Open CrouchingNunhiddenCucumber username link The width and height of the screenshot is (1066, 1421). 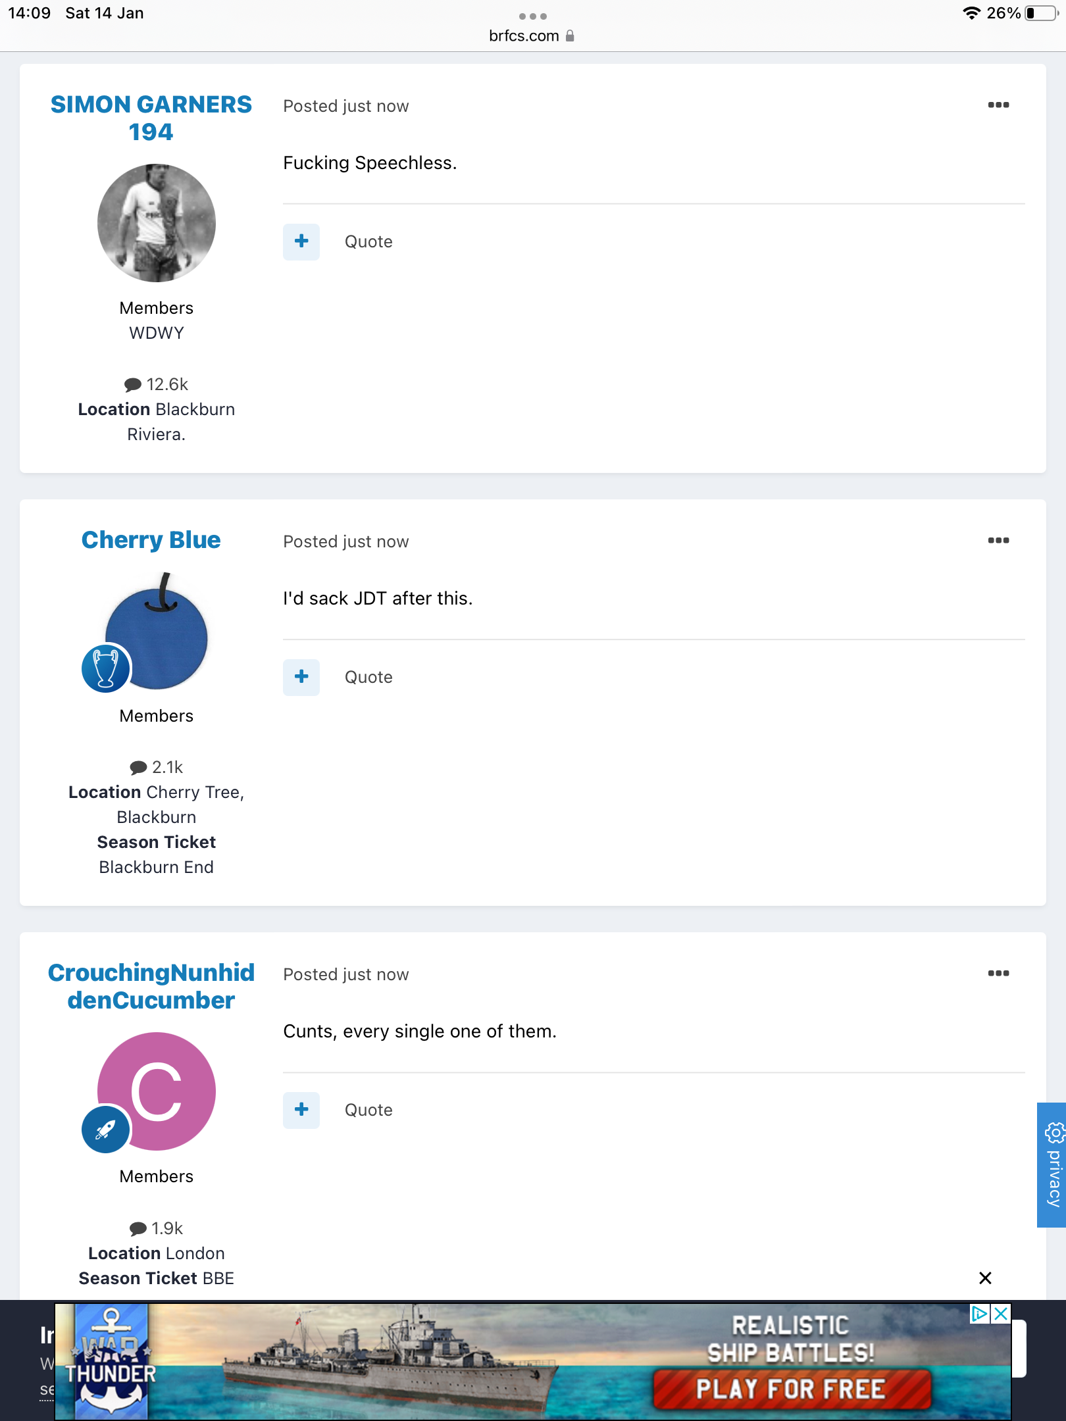[151, 986]
